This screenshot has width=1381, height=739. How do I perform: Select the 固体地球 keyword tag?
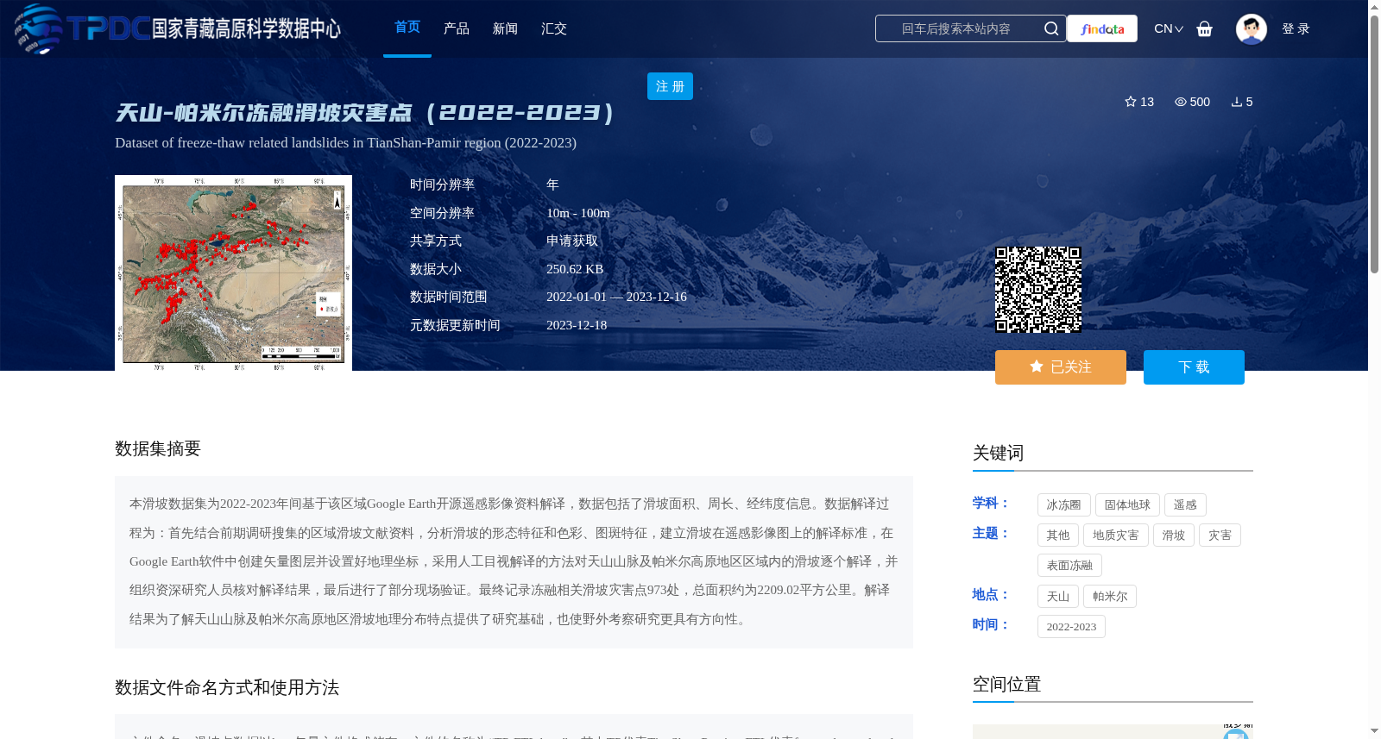pyautogui.click(x=1127, y=505)
